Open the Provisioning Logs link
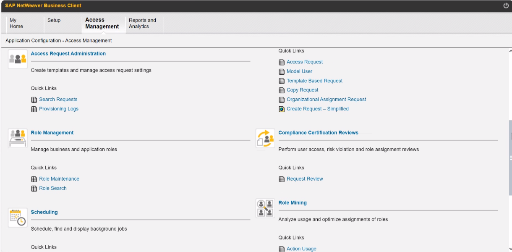This screenshot has width=512, height=252. [59, 109]
